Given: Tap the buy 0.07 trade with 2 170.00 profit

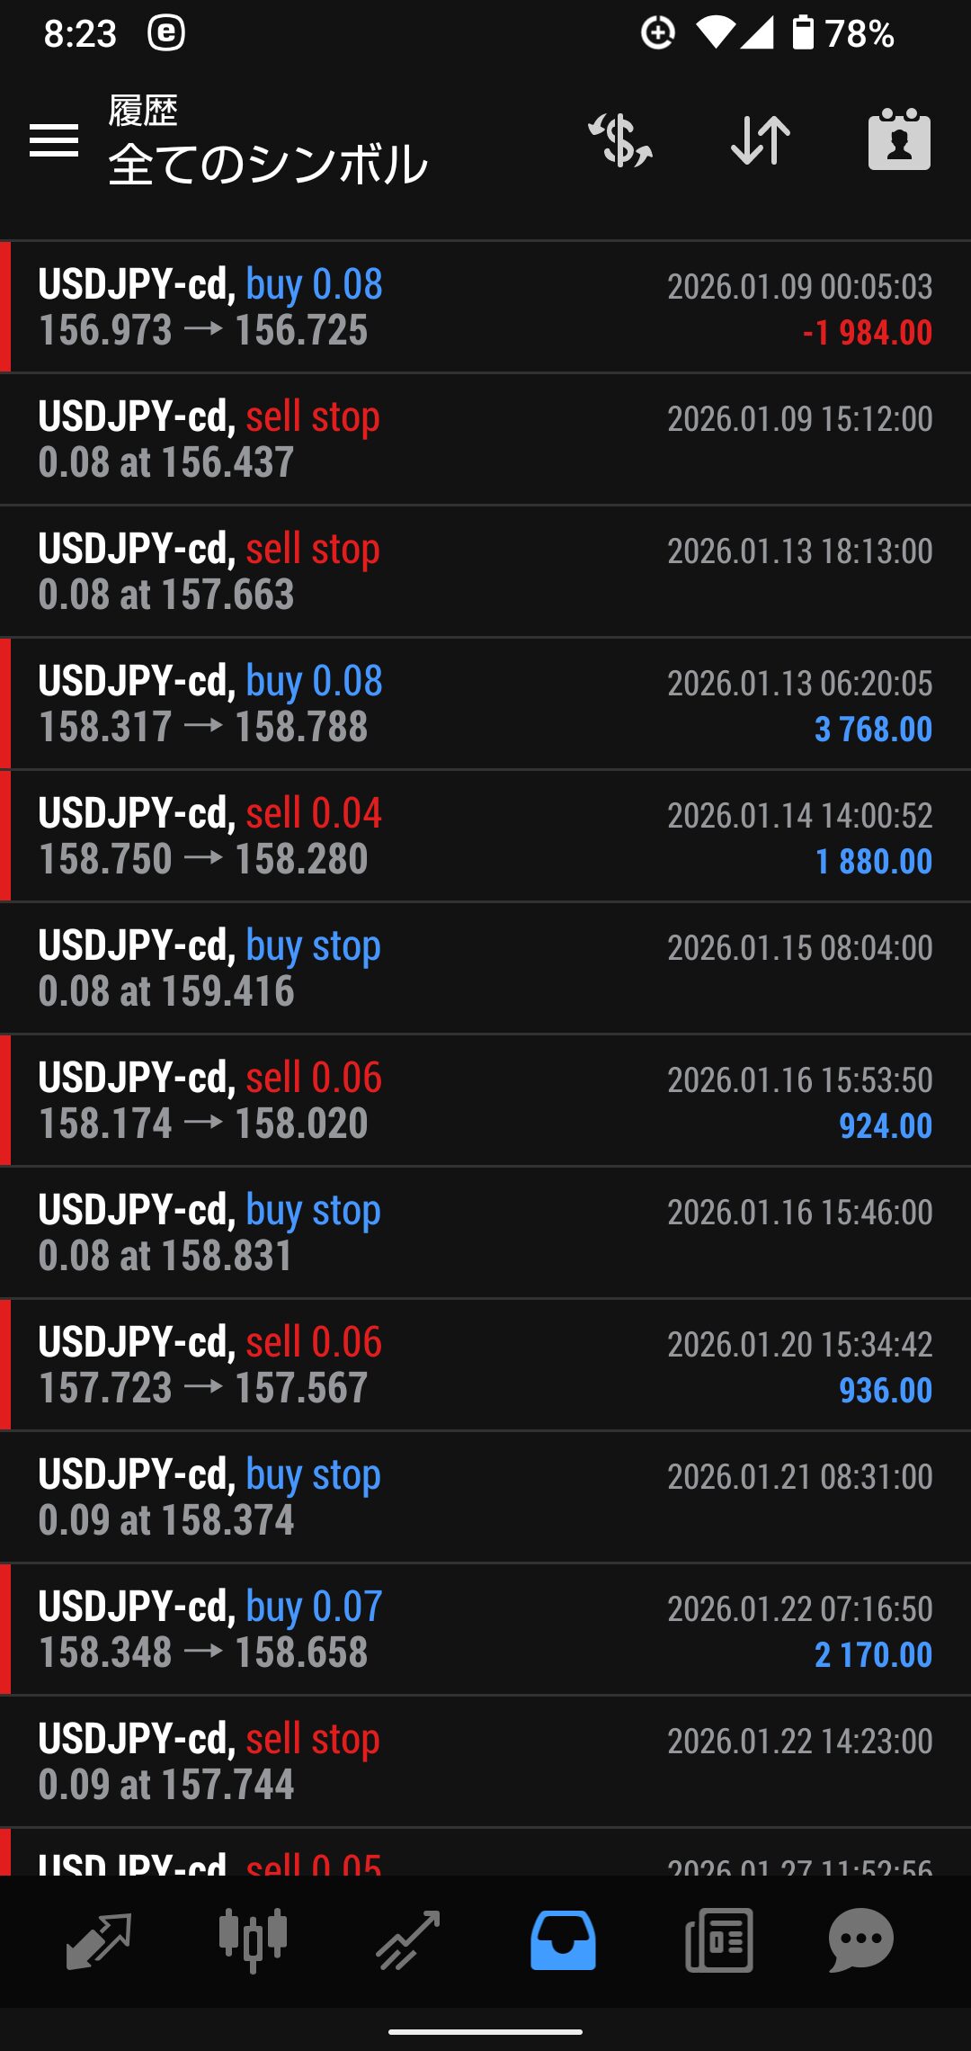Looking at the screenshot, I should tap(485, 1629).
